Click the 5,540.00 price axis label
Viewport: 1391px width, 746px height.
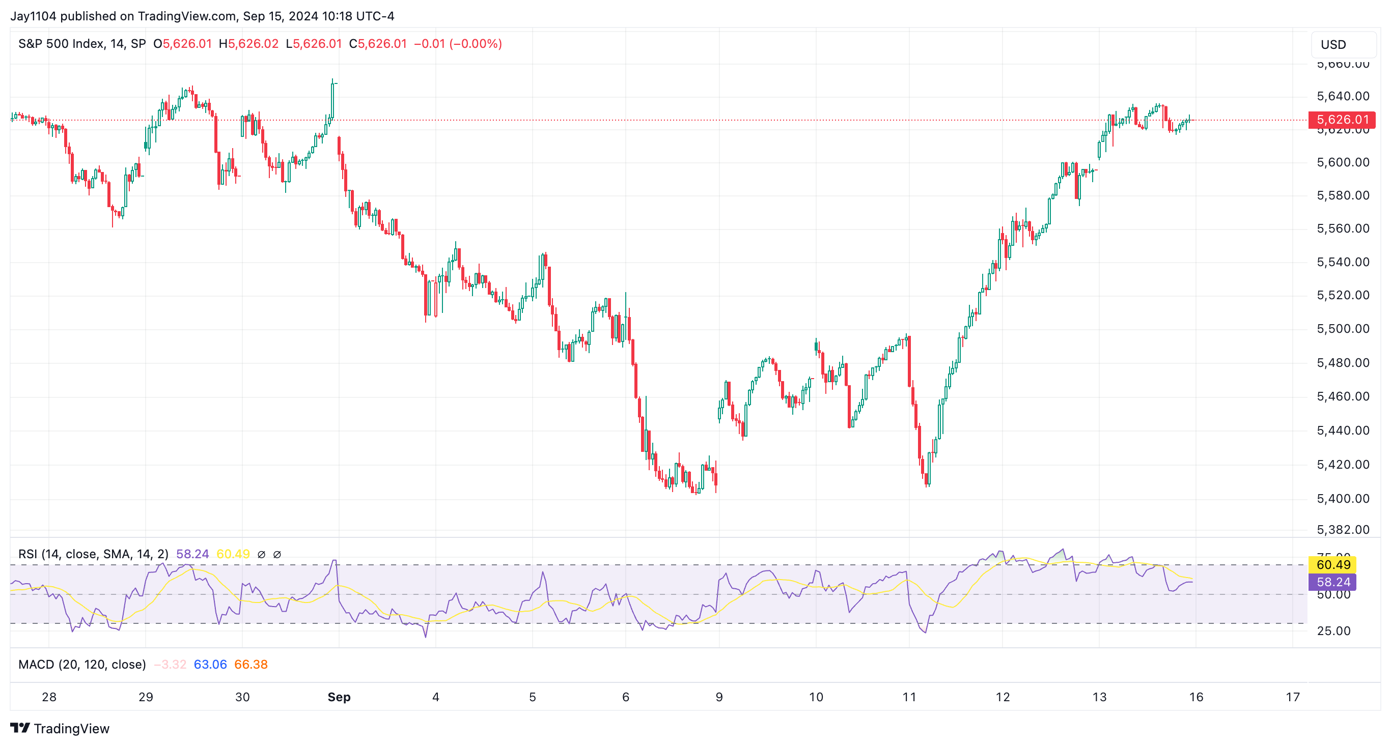[x=1343, y=263]
